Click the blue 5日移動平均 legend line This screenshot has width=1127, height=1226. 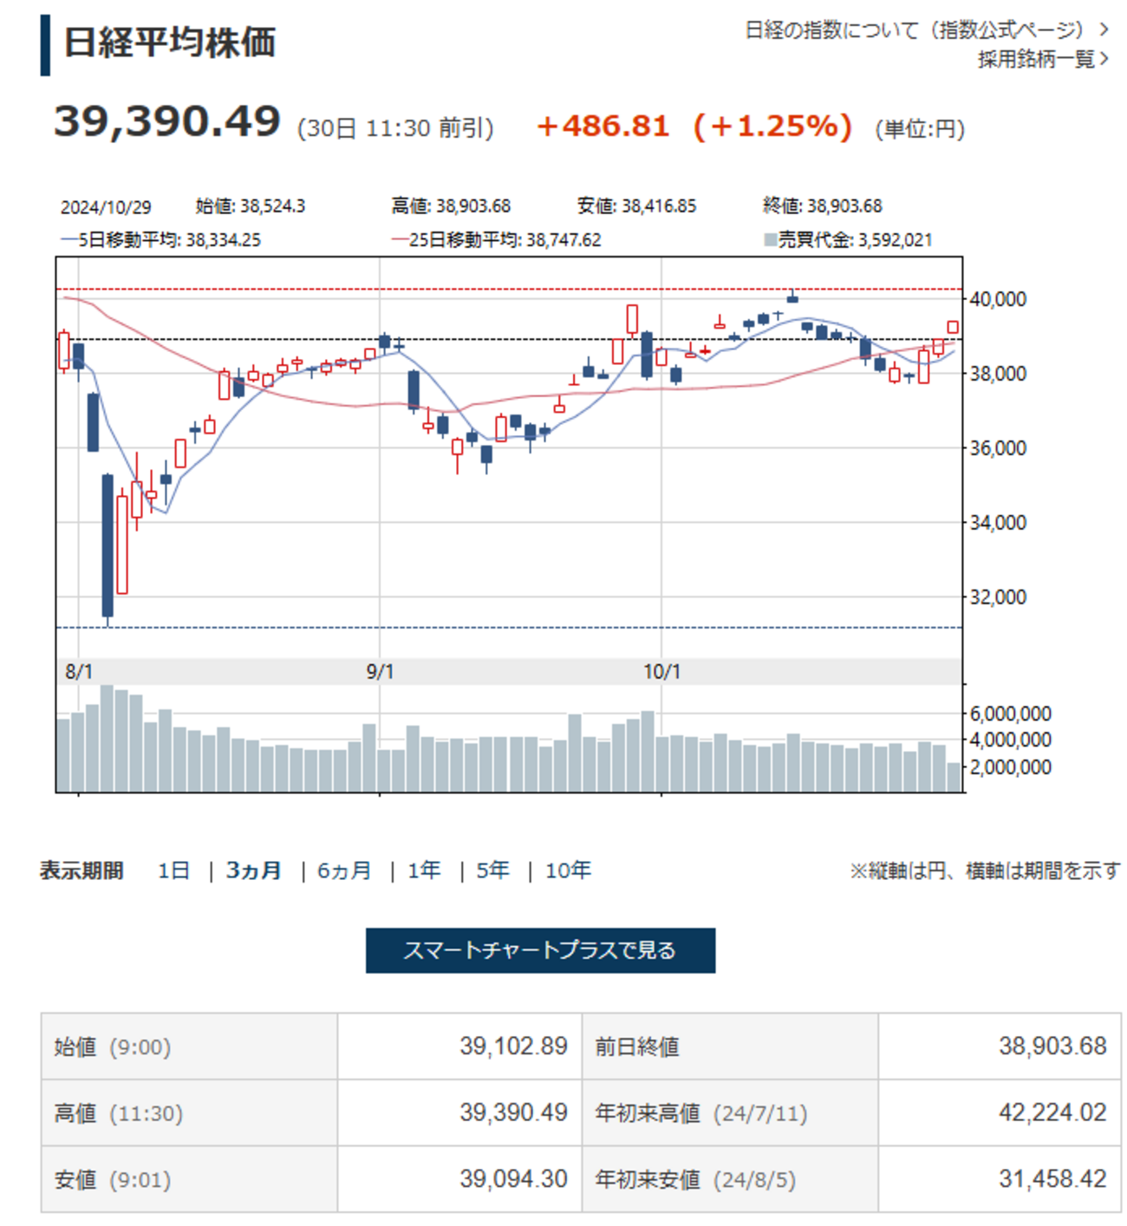pyautogui.click(x=68, y=240)
